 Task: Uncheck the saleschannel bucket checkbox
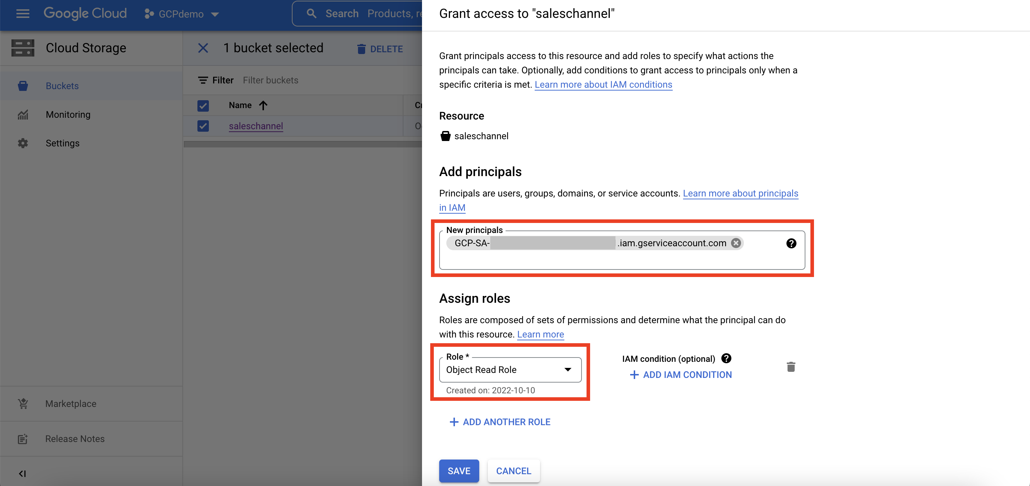203,126
